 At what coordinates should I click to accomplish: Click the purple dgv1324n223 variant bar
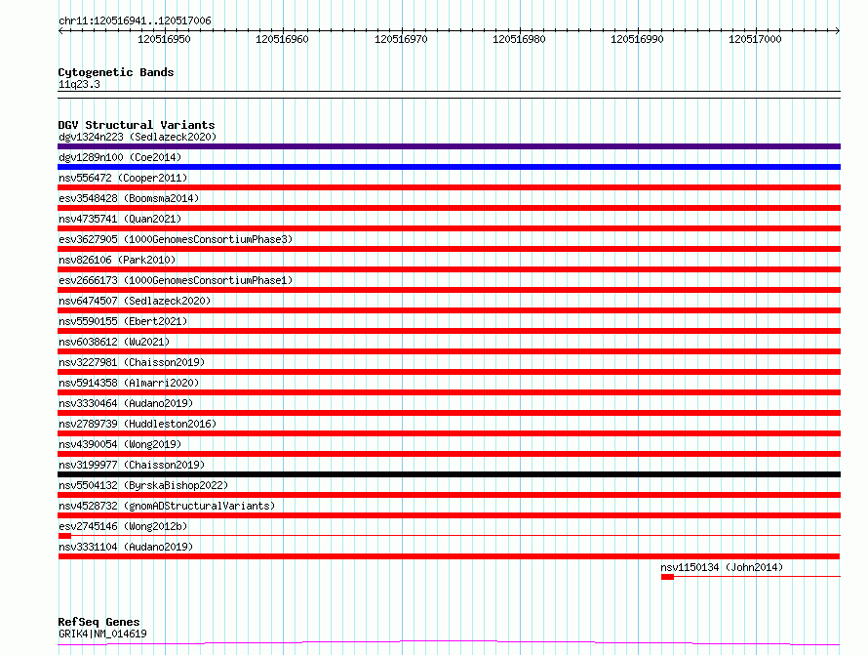tap(449, 146)
